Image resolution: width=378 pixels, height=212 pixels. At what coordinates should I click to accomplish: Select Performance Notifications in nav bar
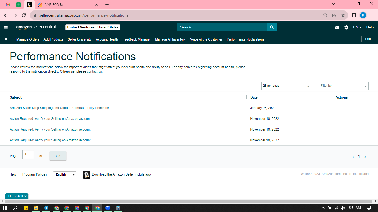coord(245,39)
